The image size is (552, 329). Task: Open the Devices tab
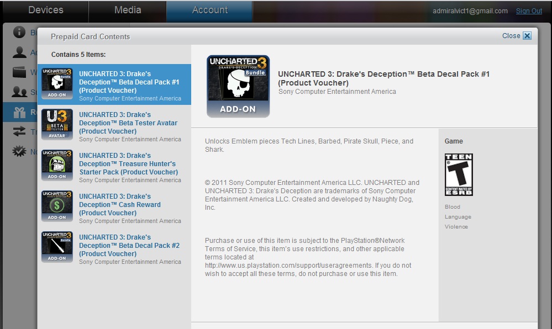[x=46, y=10]
